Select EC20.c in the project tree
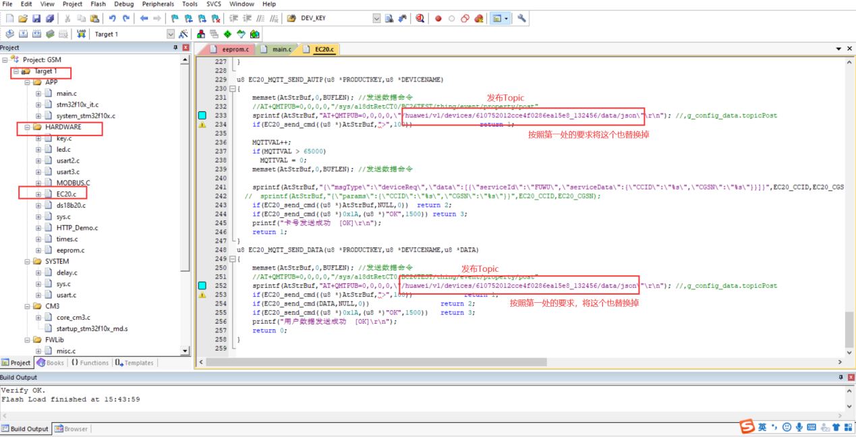The height and width of the screenshot is (437, 856). [x=66, y=194]
